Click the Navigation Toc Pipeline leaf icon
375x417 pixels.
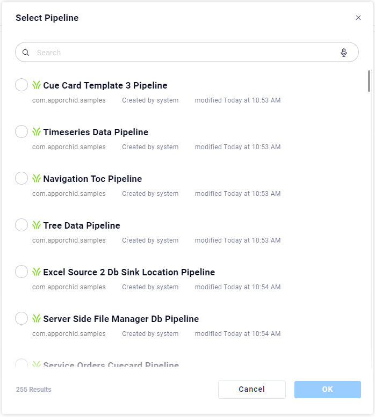point(37,179)
